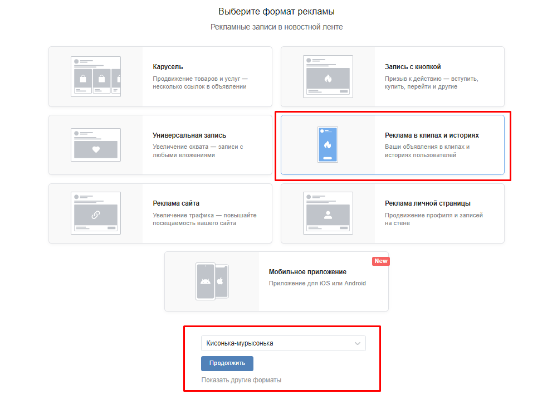Click description 'Увеличение трафика — повышайте'
Image resolution: width=557 pixels, height=399 pixels.
204,215
